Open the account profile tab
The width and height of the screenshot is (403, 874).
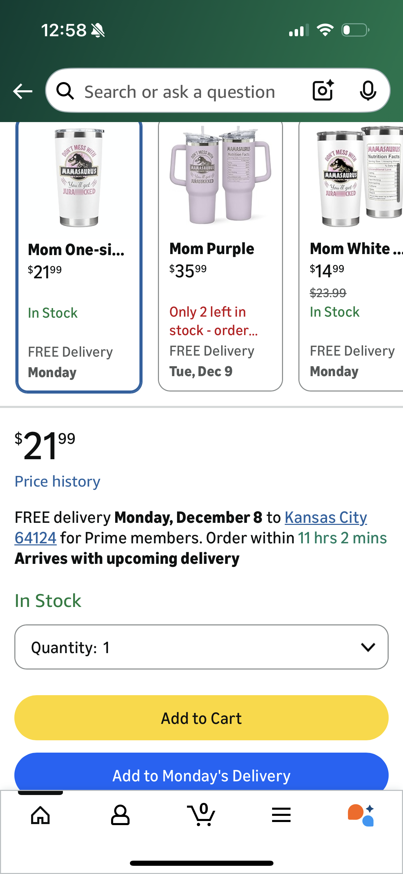point(120,815)
